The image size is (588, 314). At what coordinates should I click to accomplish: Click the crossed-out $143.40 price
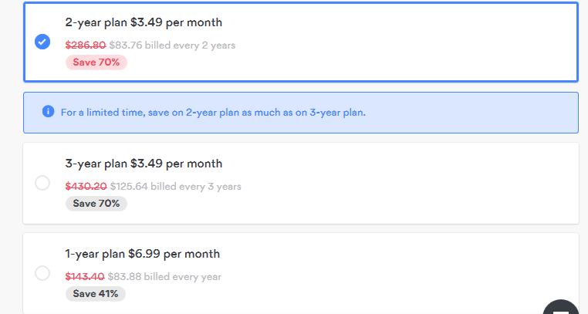tap(85, 276)
